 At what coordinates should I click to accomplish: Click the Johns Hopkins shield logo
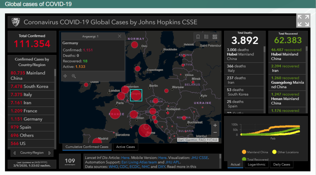pyautogui.click(x=16, y=22)
